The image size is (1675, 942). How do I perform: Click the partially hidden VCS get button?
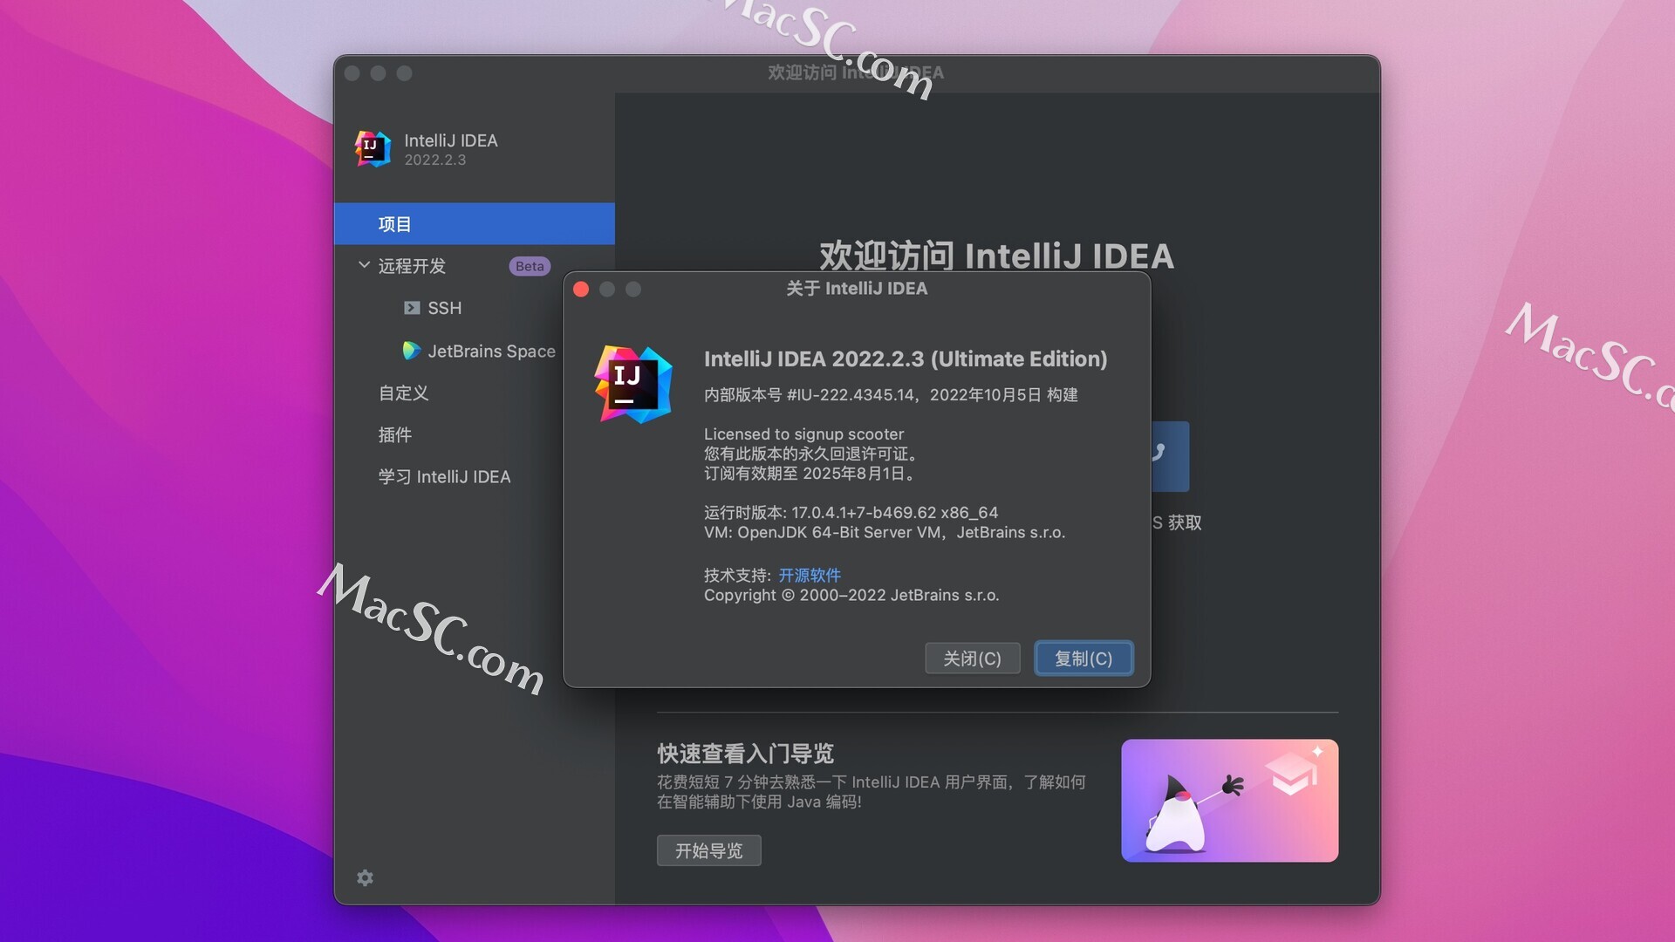pyautogui.click(x=1170, y=456)
